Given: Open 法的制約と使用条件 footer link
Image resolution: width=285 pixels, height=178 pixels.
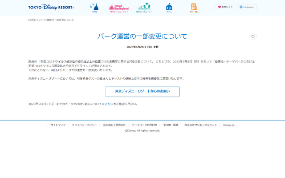Looking at the screenshot, I should click(x=114, y=125).
